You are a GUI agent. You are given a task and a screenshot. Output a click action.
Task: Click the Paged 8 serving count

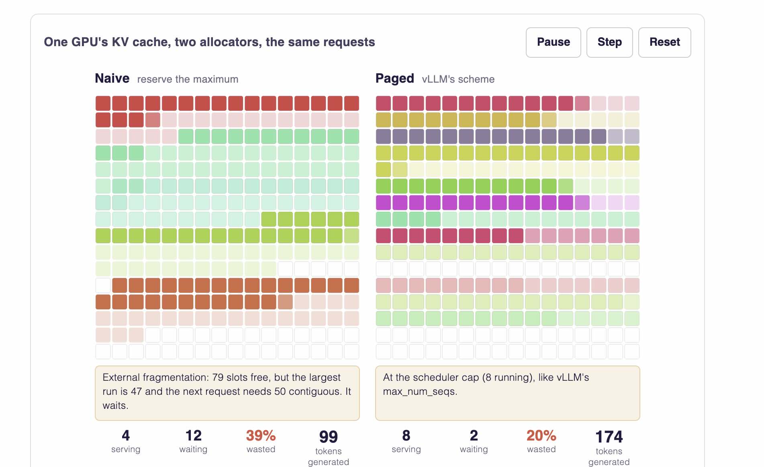pyautogui.click(x=406, y=441)
